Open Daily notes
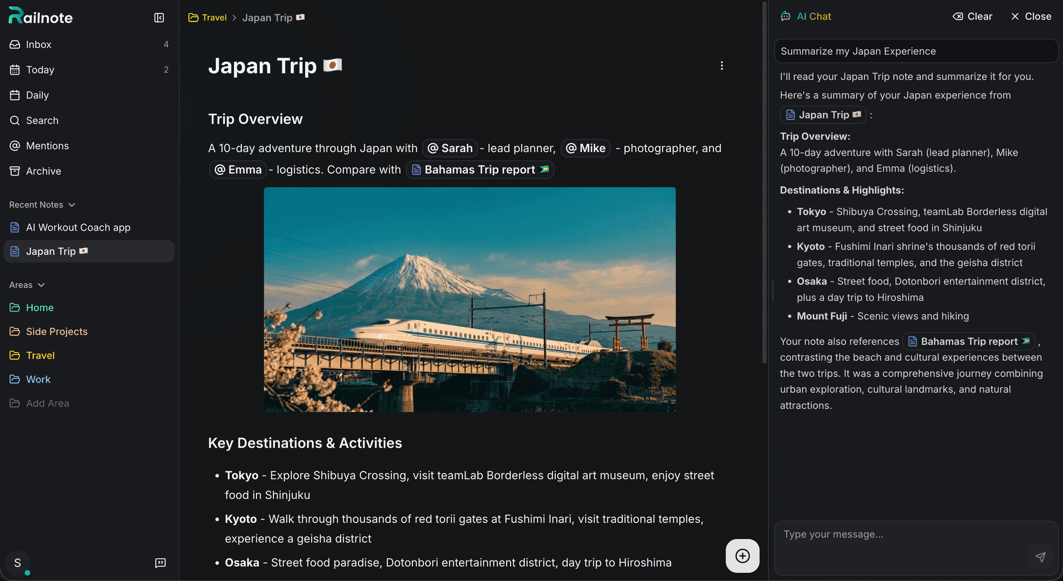Image resolution: width=1063 pixels, height=581 pixels. tap(37, 95)
